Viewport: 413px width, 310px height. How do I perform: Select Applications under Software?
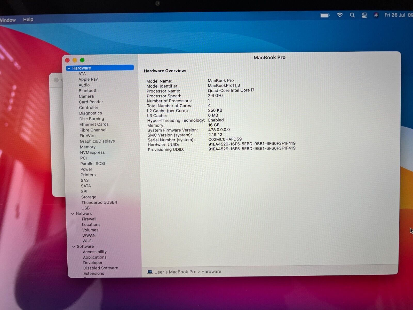[x=95, y=257]
